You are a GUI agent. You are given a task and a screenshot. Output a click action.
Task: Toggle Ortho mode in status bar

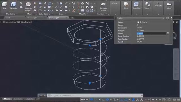(103, 99)
